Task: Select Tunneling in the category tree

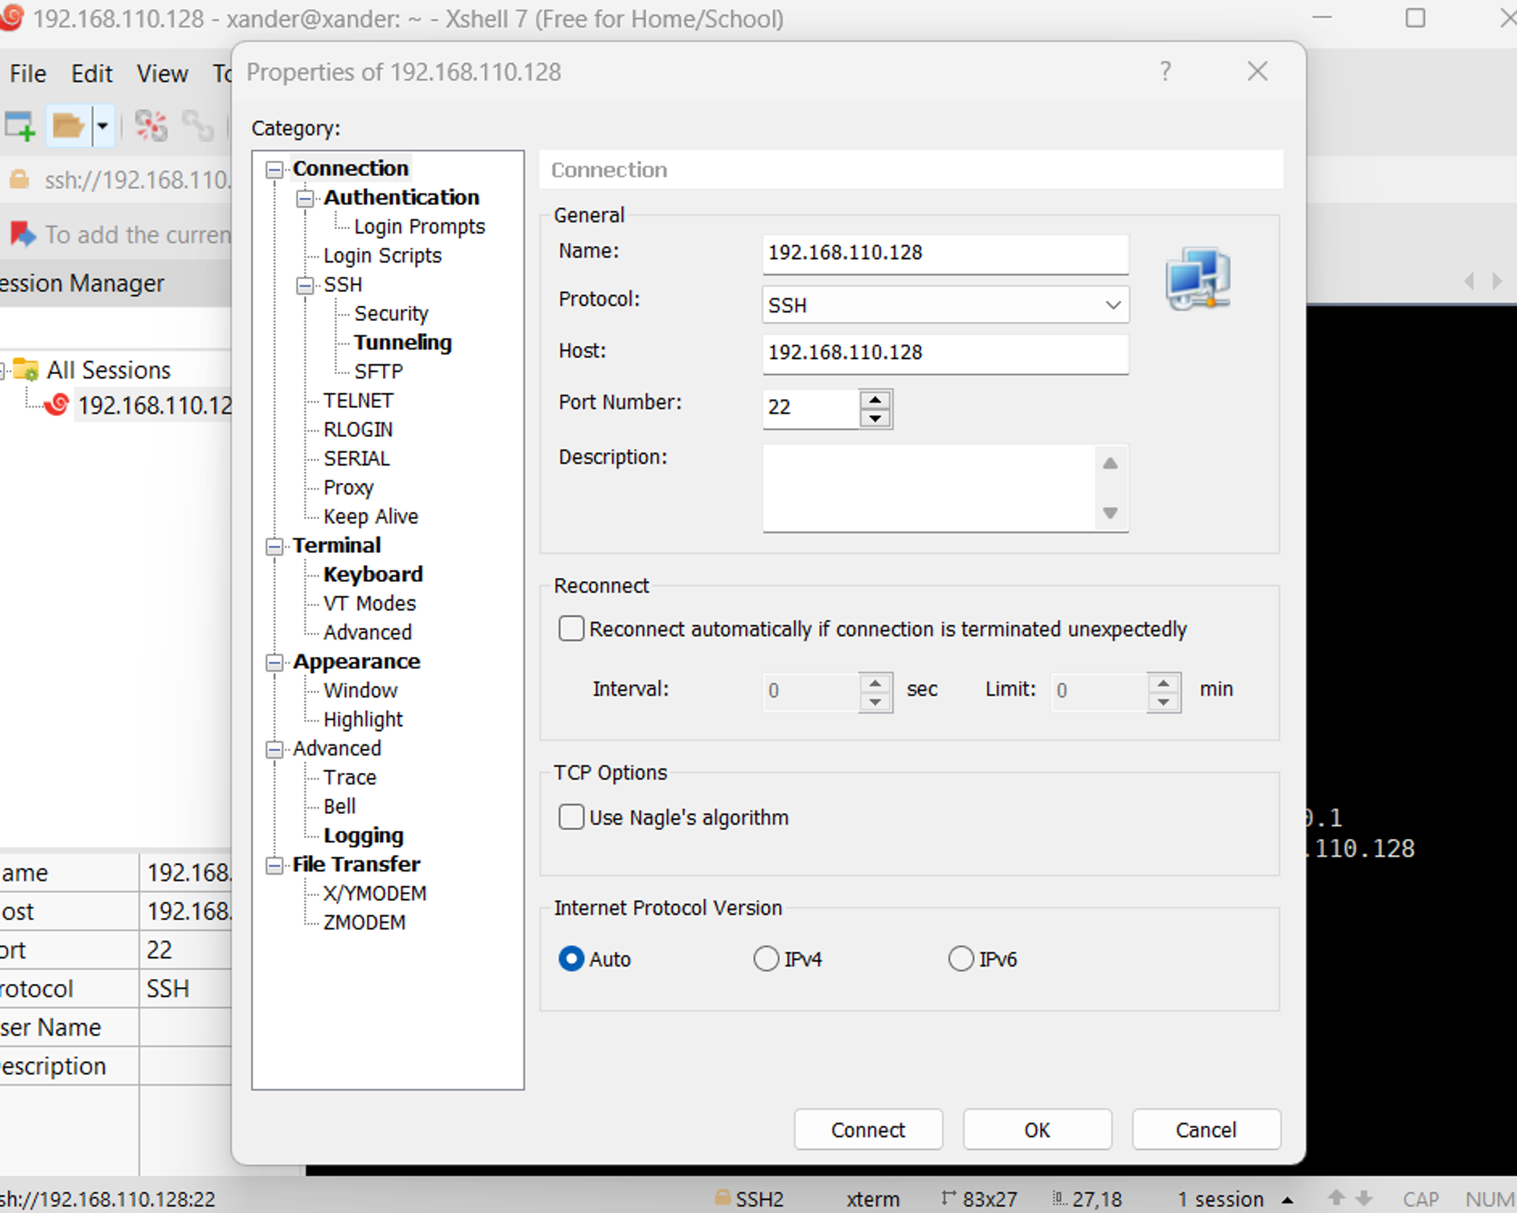Action: pyautogui.click(x=403, y=343)
